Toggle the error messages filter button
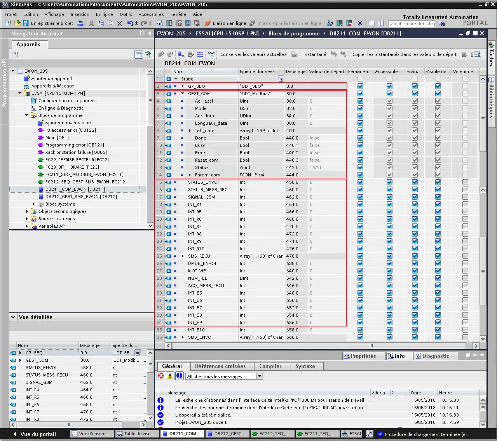The width and height of the screenshot is (497, 441). pos(161,376)
